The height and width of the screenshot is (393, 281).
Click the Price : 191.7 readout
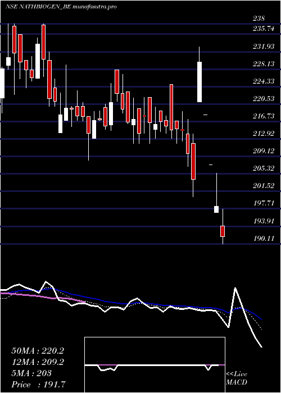(39, 385)
